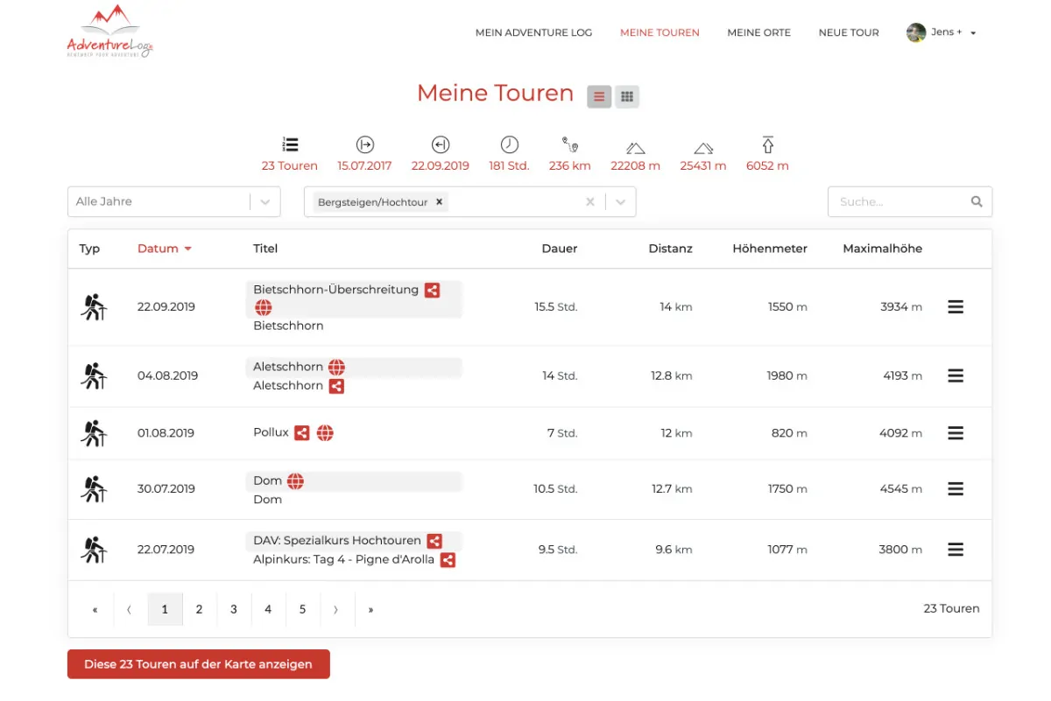
Task: Switch to grid view layout
Action: 627,97
